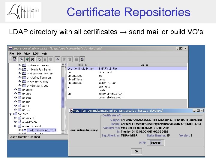Viewport: 216px width, 162px height.
Task: Click the MD5withRSA signature algorithm text
Action: [129, 136]
